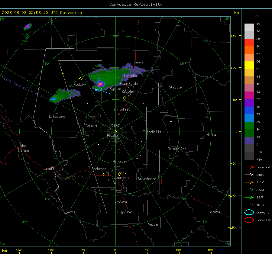Click the yellow radar-site diamond between Olds and Didsbury

(x=115, y=132)
